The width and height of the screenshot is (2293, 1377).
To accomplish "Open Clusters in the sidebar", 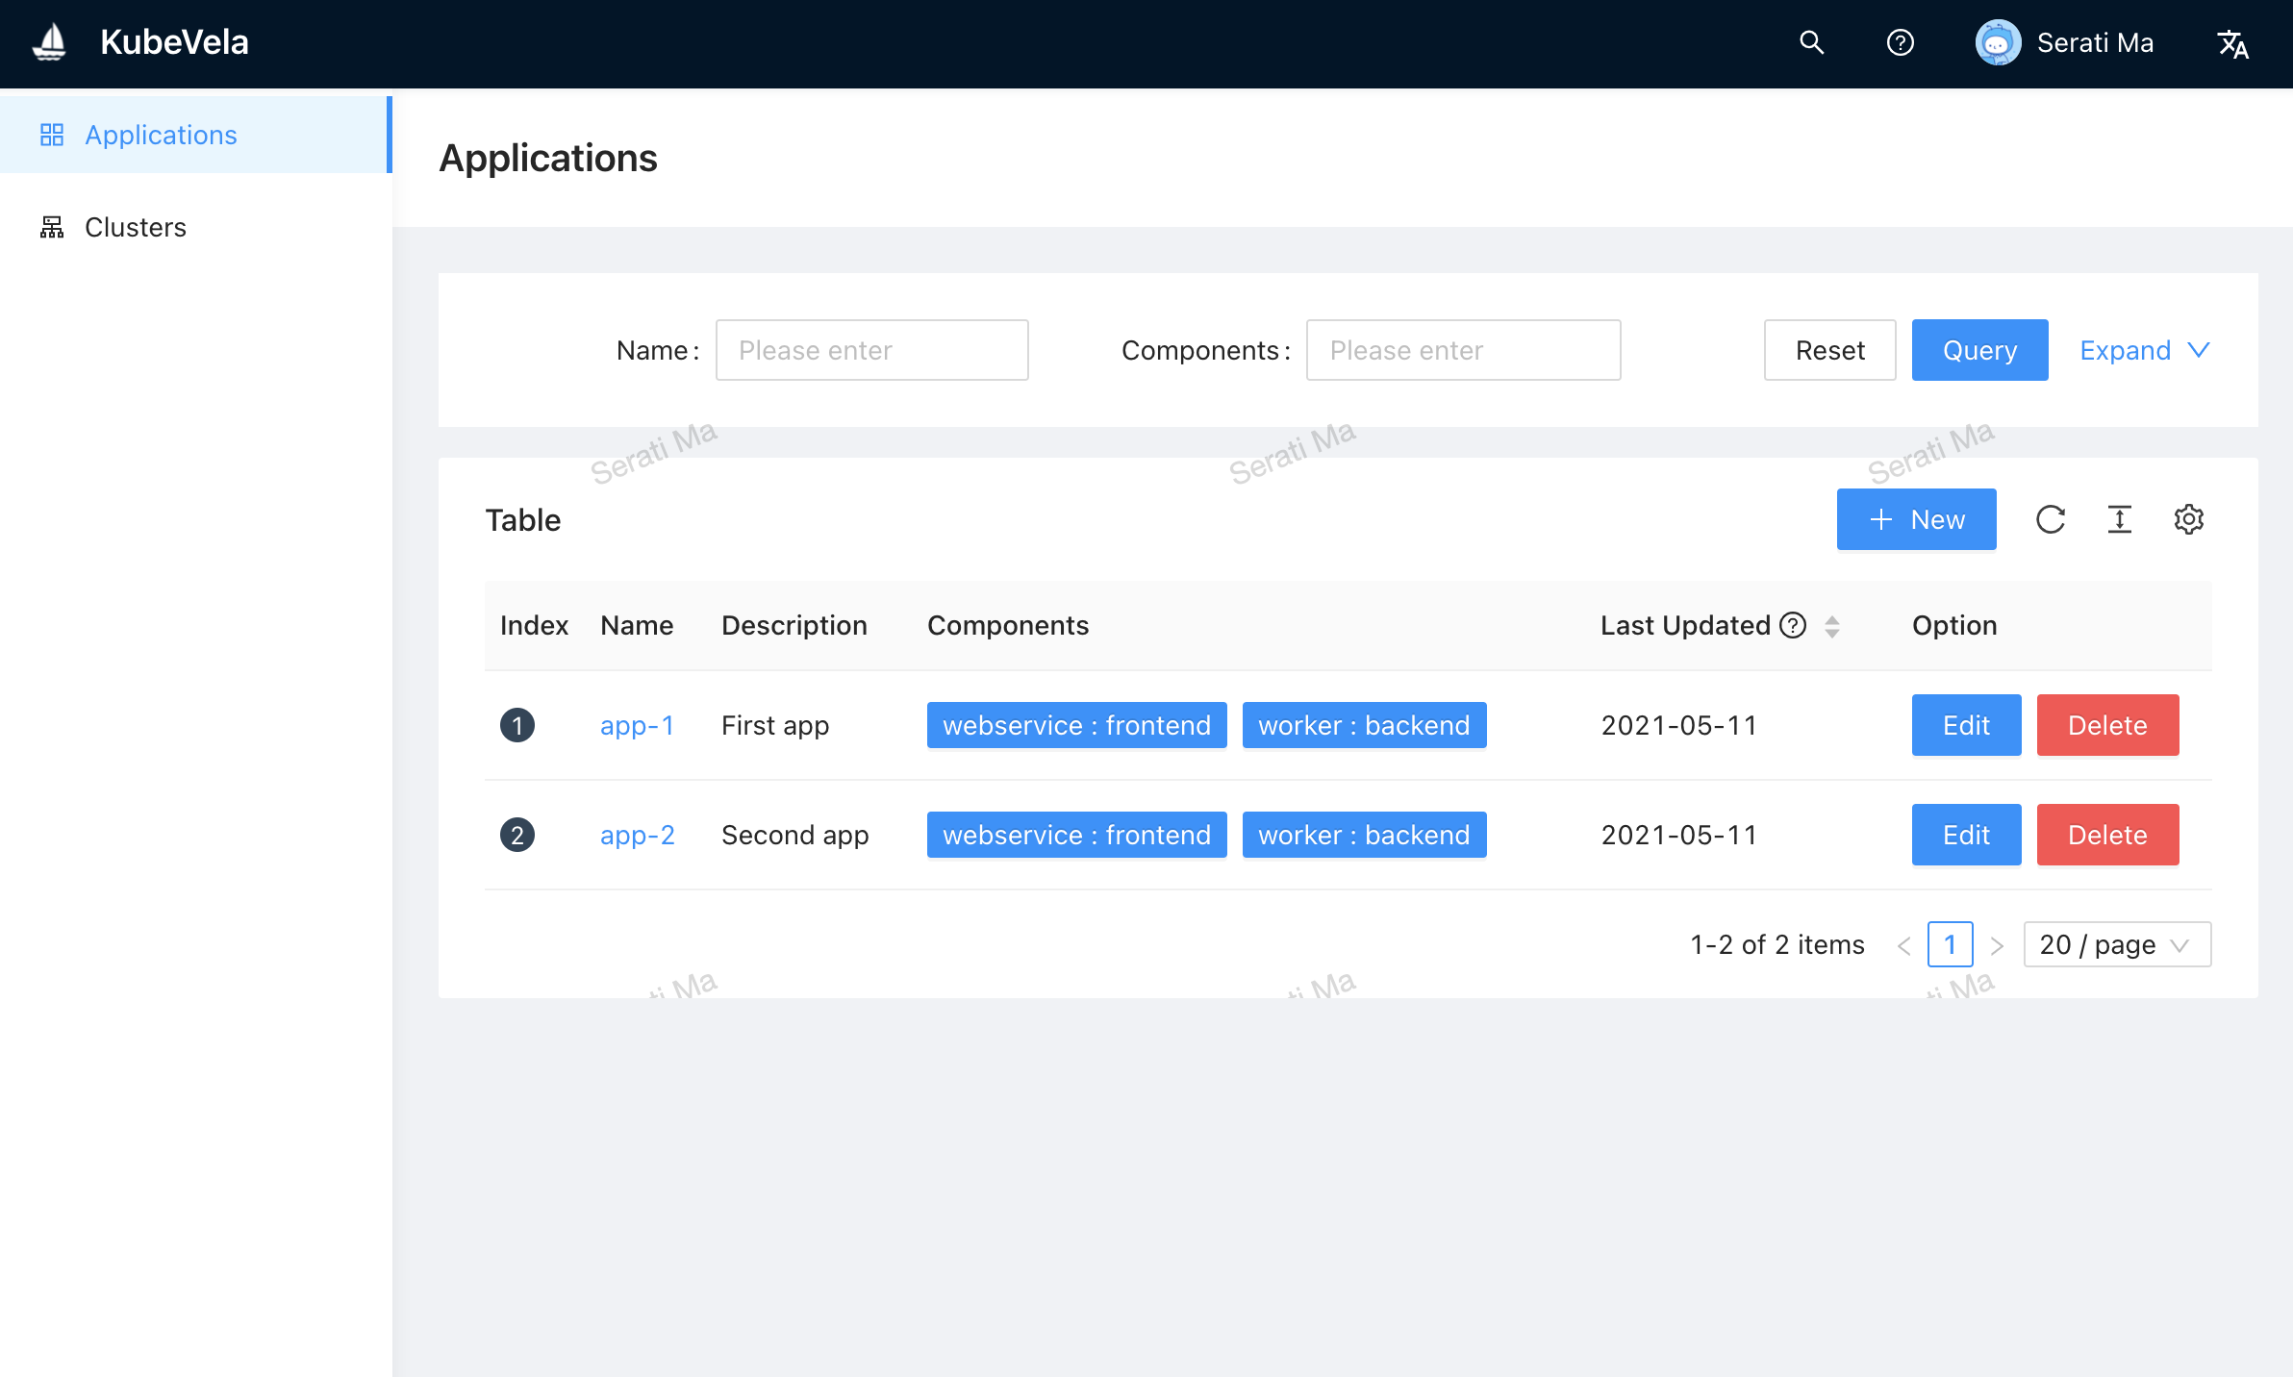I will [x=136, y=227].
